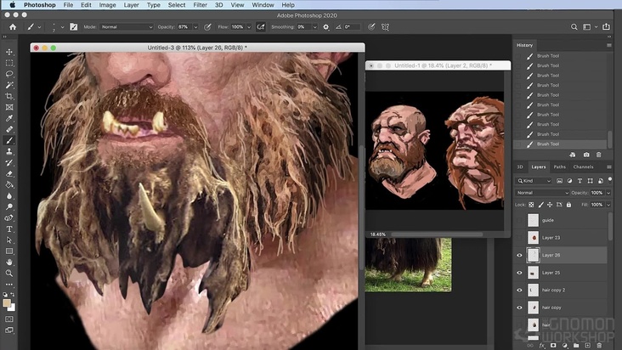
Task: Show the guide layer
Action: (519, 220)
